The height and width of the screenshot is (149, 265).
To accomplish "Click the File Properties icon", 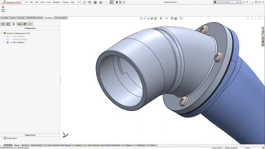I will coord(120,2).
